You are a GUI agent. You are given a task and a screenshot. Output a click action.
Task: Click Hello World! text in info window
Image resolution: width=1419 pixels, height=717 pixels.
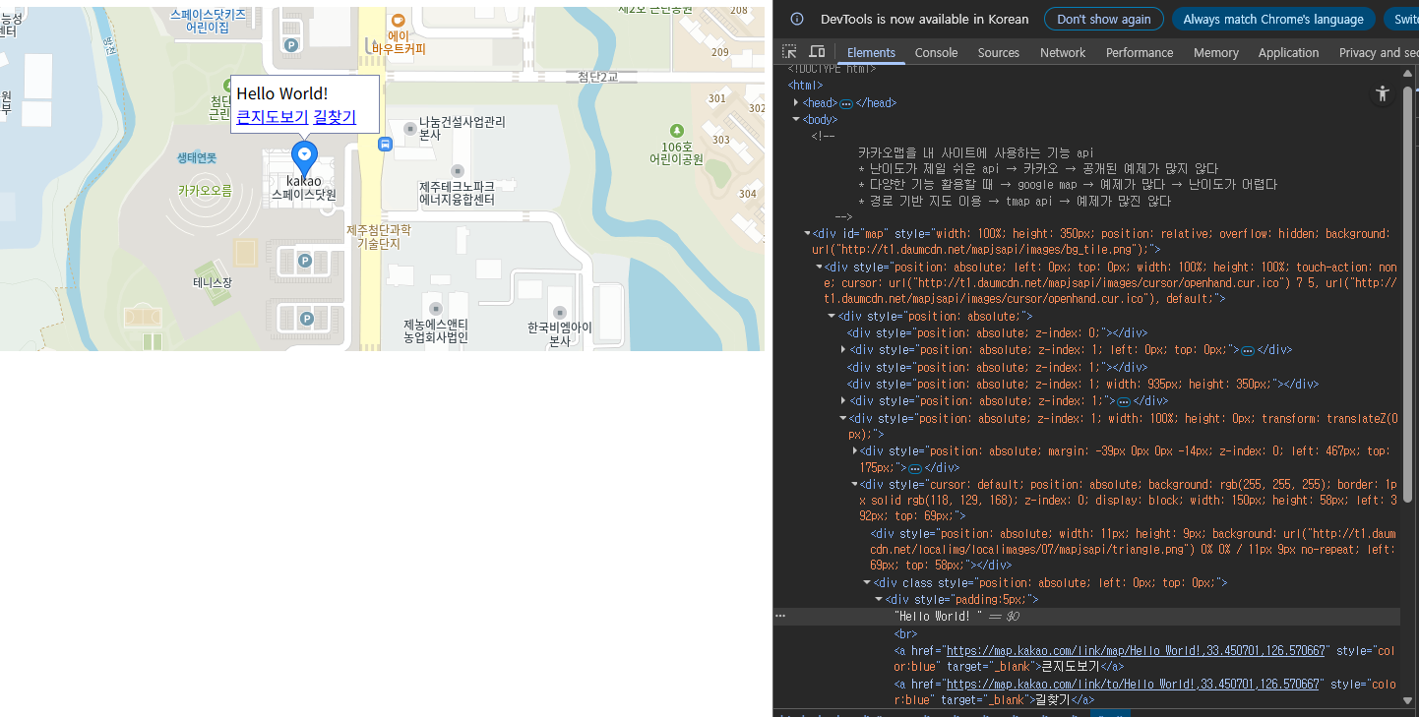tap(282, 93)
